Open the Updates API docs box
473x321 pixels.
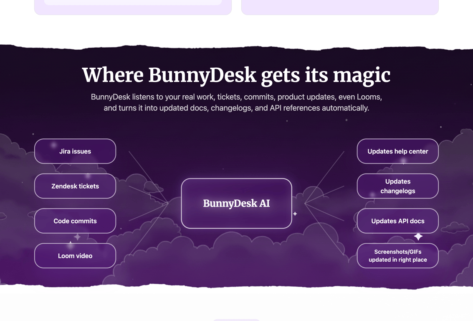(x=397, y=221)
